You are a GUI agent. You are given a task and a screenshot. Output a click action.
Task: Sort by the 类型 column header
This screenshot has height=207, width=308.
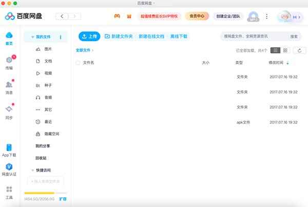coord(239,63)
